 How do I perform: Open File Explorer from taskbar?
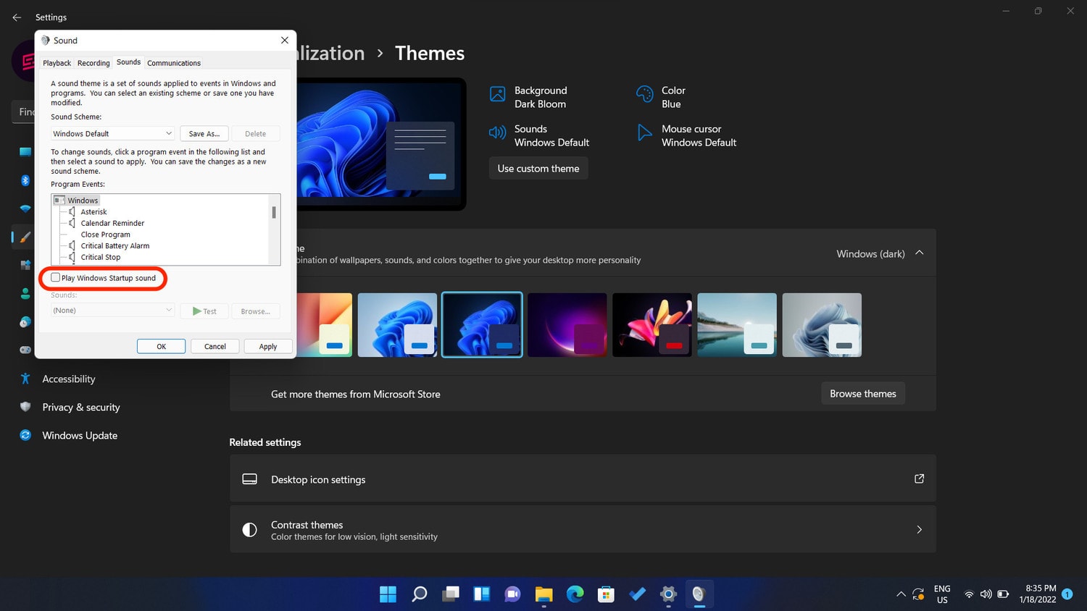[x=544, y=594]
